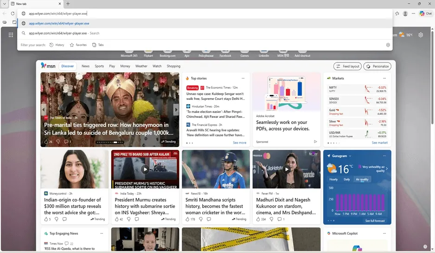Open the Money tab
Screen dimensions: 435x253
pyautogui.click(x=125, y=66)
